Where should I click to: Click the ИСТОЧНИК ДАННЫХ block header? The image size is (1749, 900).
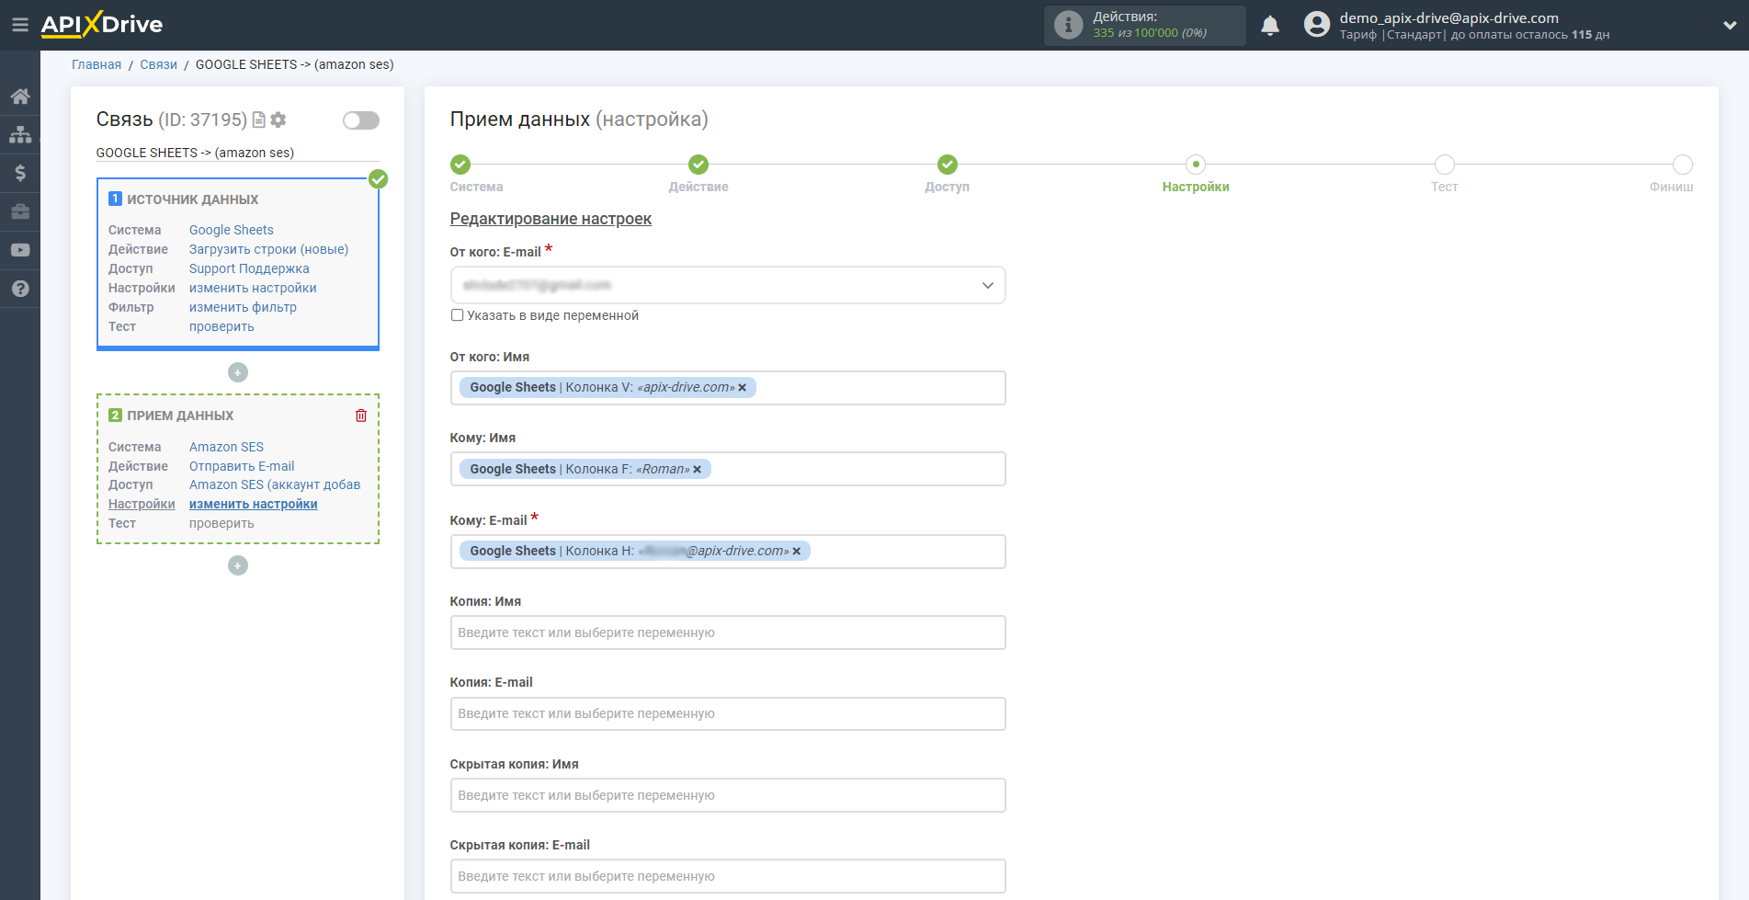(192, 199)
